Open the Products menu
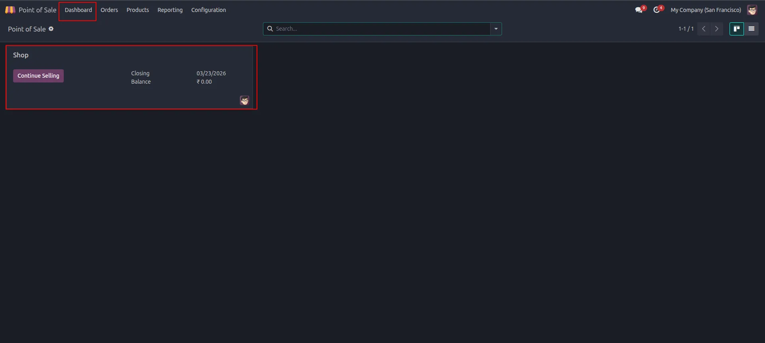 (x=138, y=10)
